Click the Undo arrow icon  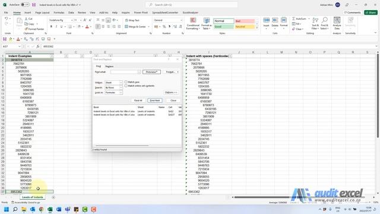coord(7,18)
